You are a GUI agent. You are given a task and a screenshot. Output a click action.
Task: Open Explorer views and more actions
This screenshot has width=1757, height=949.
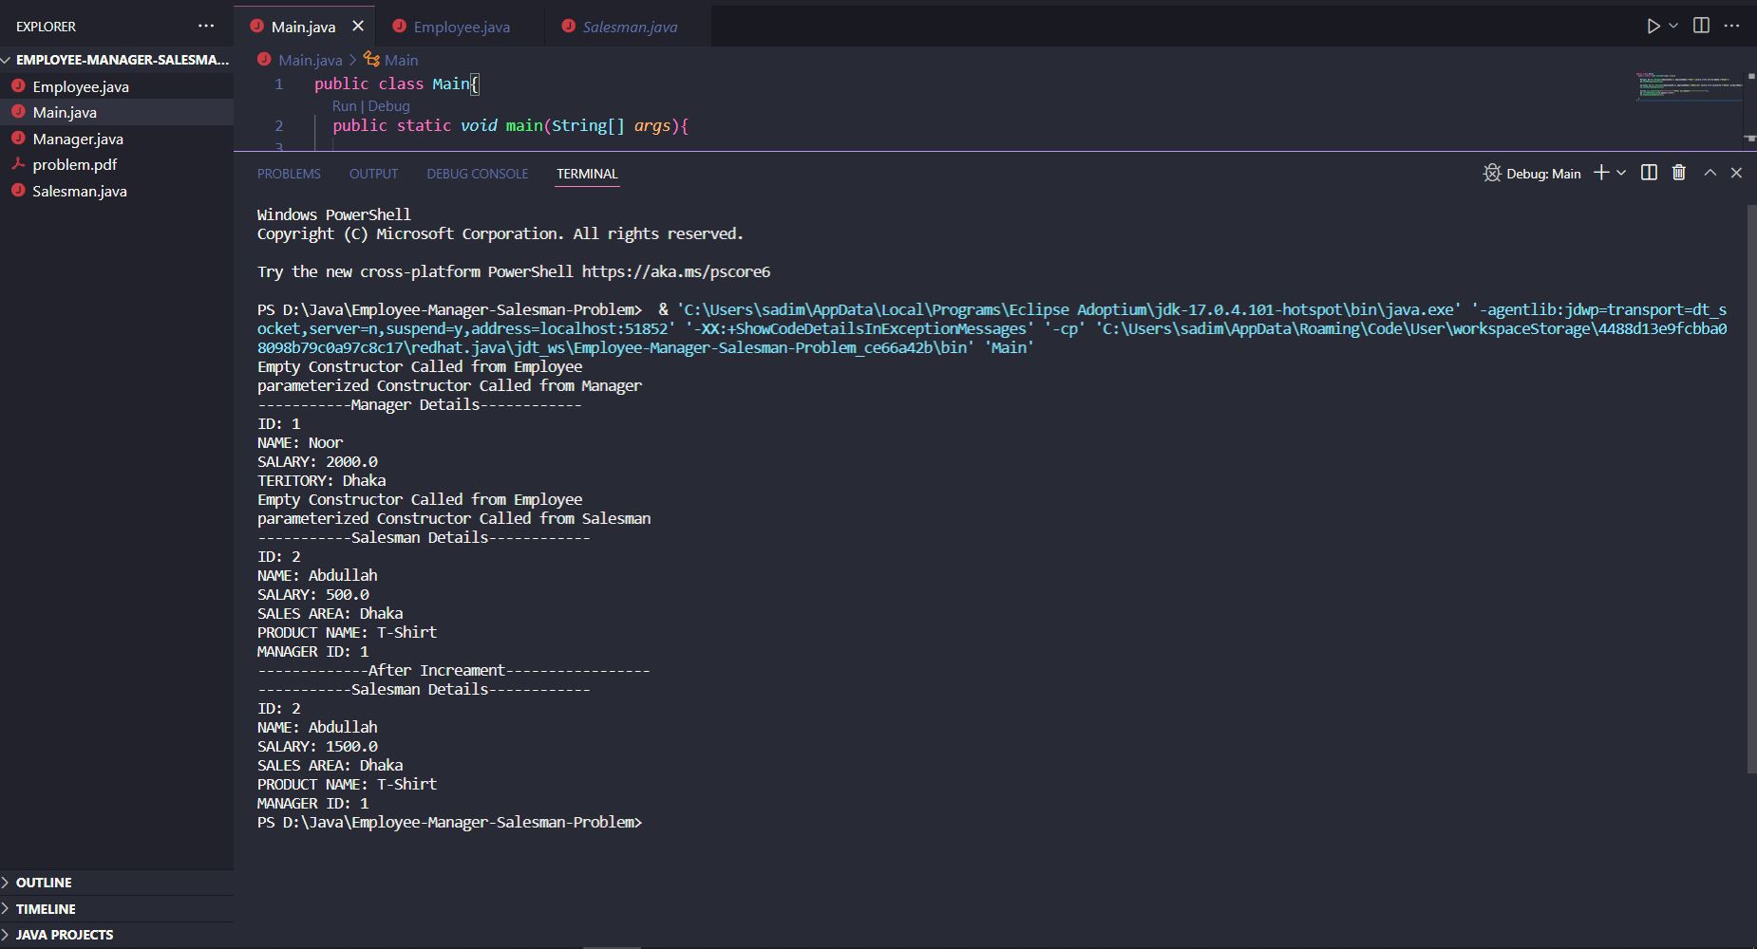(206, 27)
